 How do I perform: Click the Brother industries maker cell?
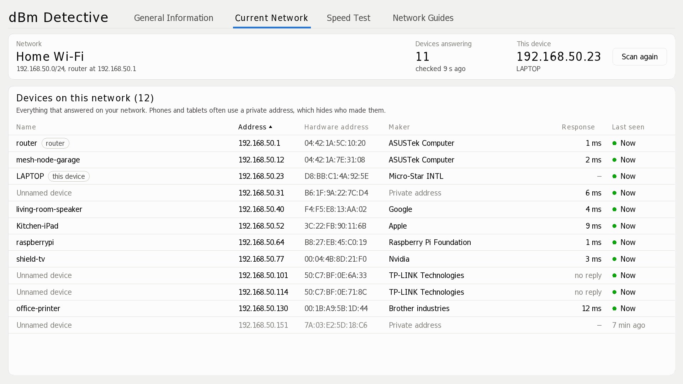pyautogui.click(x=419, y=309)
